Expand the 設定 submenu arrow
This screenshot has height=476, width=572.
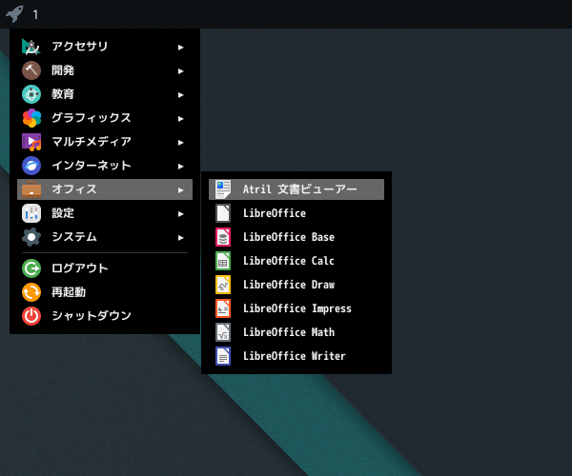pyautogui.click(x=180, y=214)
